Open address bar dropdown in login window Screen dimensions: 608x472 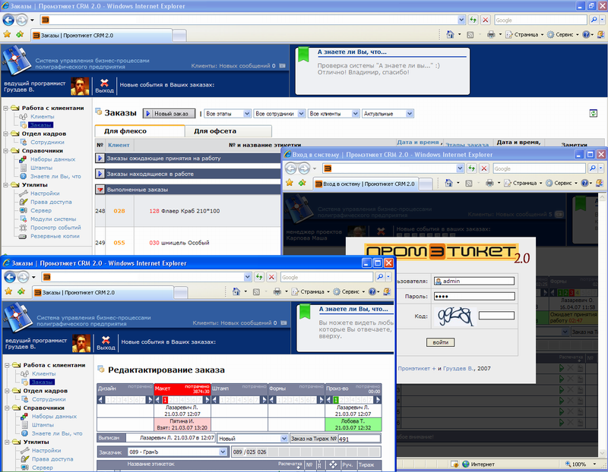coord(460,168)
